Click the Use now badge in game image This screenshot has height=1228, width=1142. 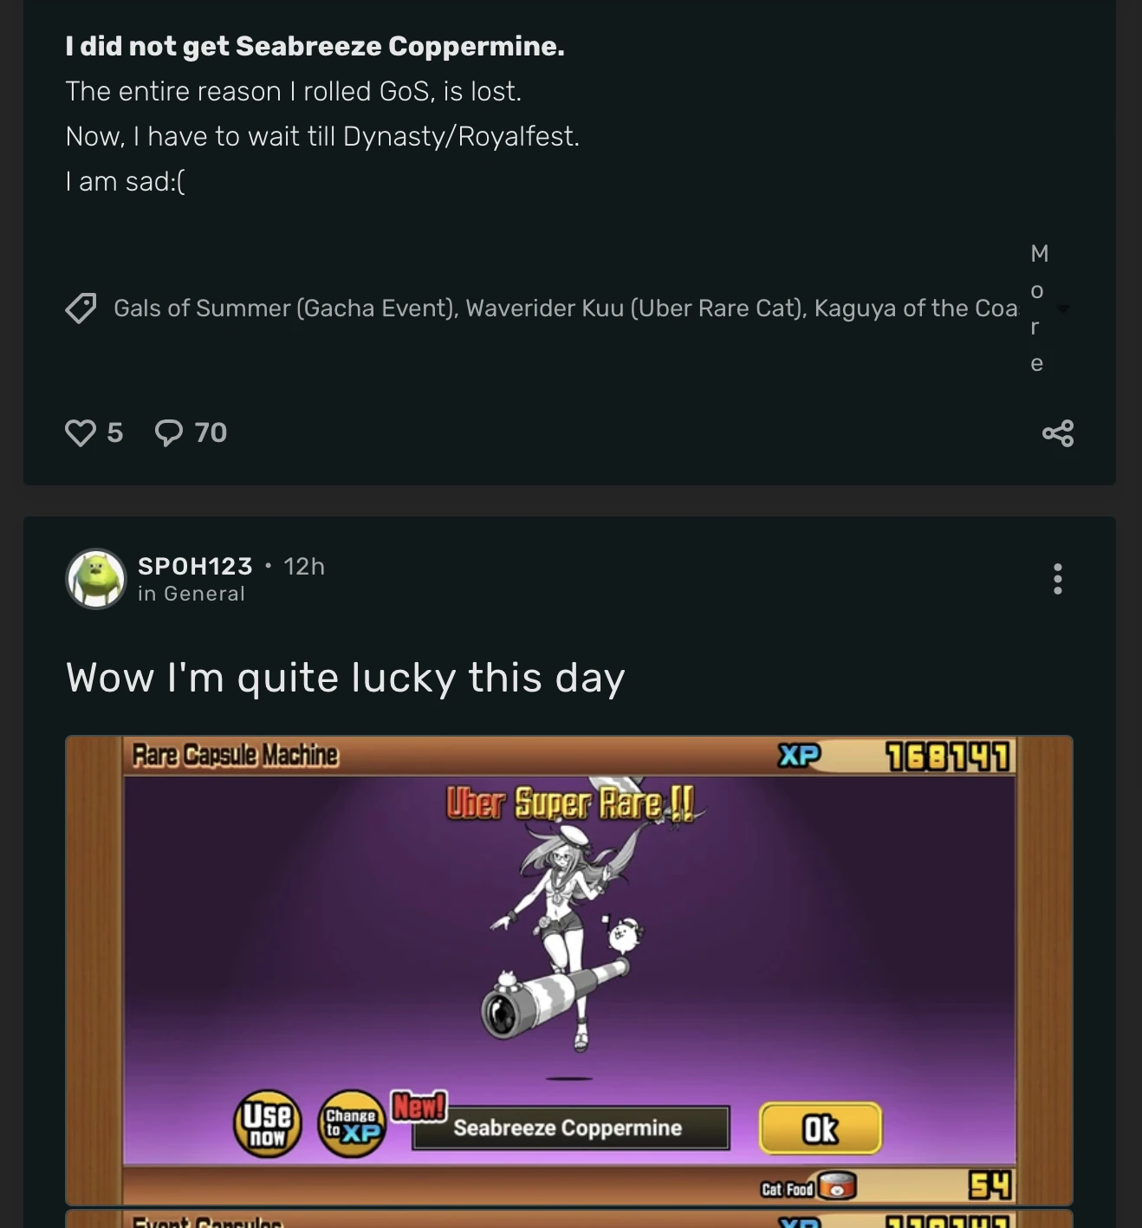pos(268,1124)
